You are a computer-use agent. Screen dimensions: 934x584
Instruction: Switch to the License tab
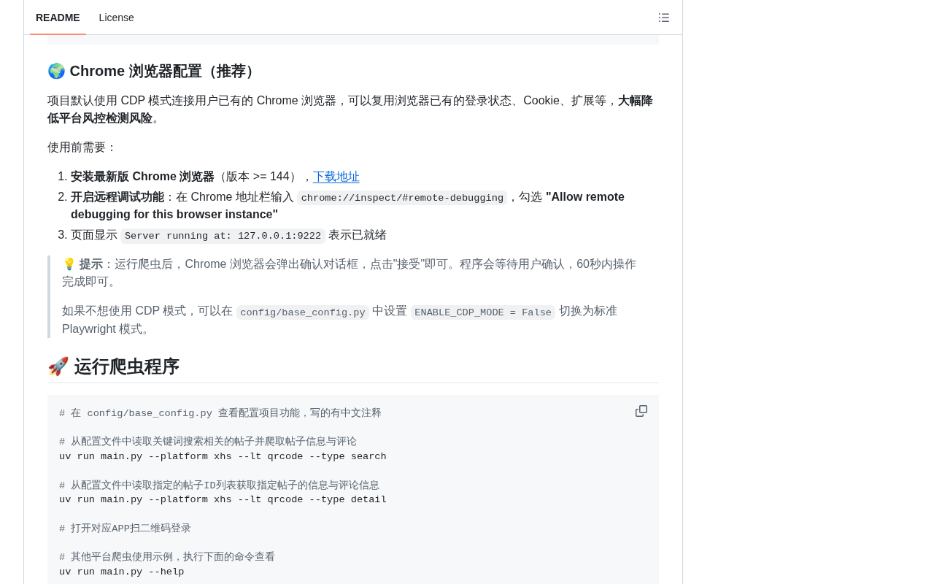pyautogui.click(x=117, y=18)
